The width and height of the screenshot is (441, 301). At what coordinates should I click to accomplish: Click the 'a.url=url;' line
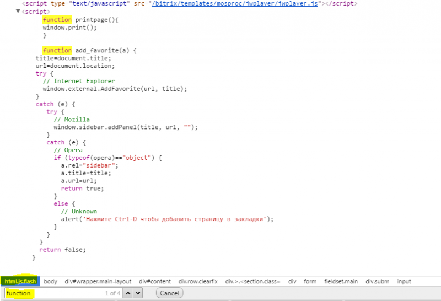tap(79, 181)
